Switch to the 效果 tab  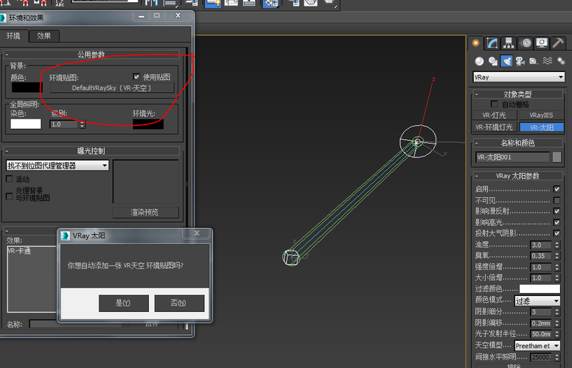pos(44,35)
